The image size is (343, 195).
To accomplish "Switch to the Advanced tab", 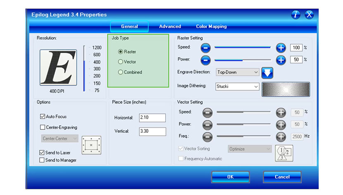I will coord(170,26).
